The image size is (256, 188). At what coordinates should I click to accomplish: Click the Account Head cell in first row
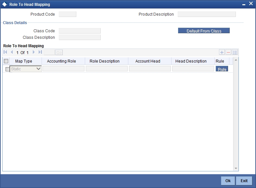(150, 69)
